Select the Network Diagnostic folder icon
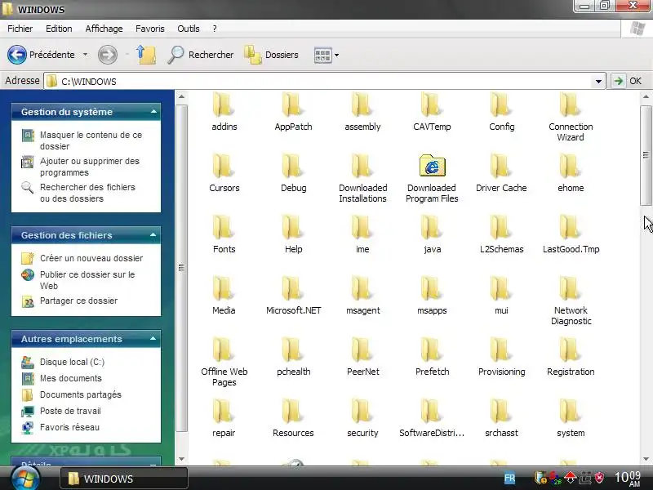The height and width of the screenshot is (490, 653). click(x=571, y=288)
